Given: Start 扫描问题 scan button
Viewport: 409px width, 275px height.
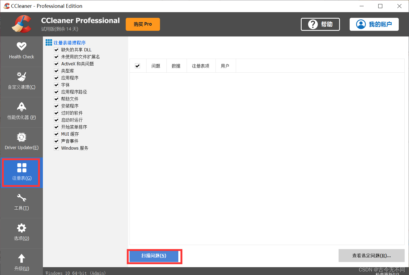Looking at the screenshot, I should pyautogui.click(x=154, y=256).
